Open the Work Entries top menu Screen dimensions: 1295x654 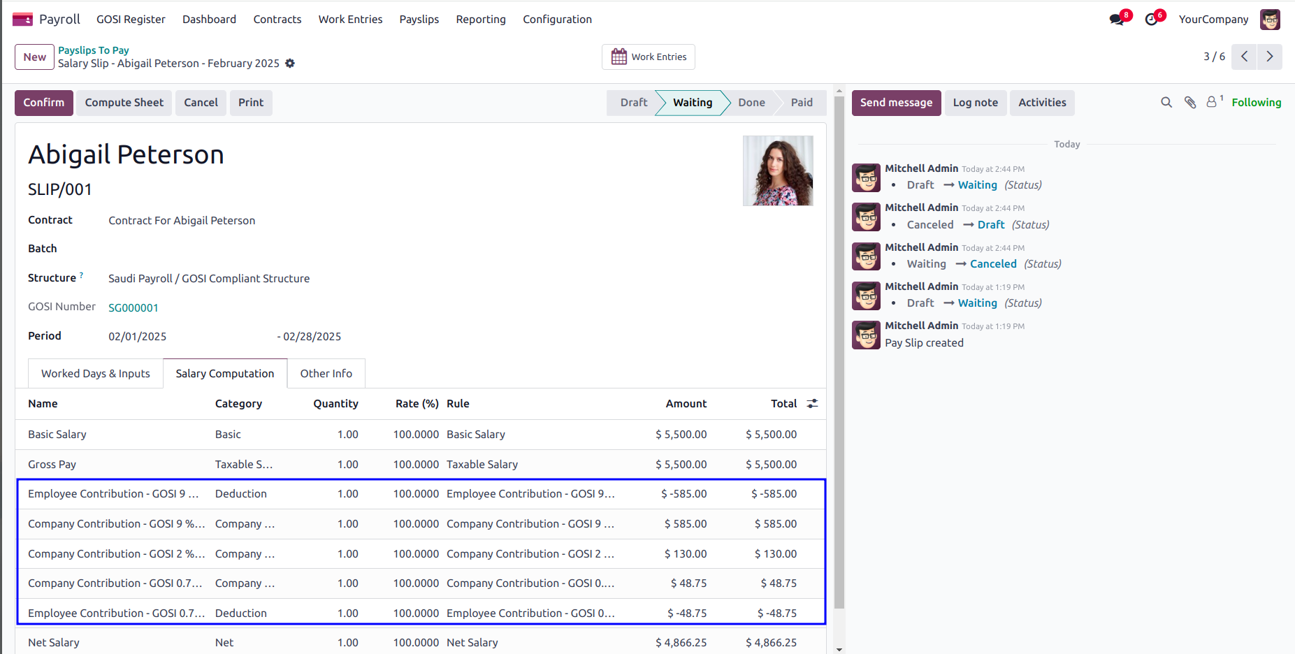coord(350,20)
